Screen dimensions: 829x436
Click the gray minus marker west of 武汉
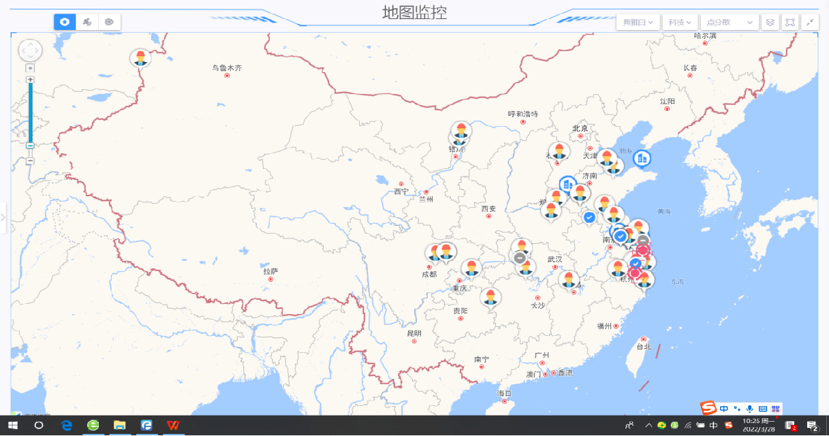coord(520,258)
